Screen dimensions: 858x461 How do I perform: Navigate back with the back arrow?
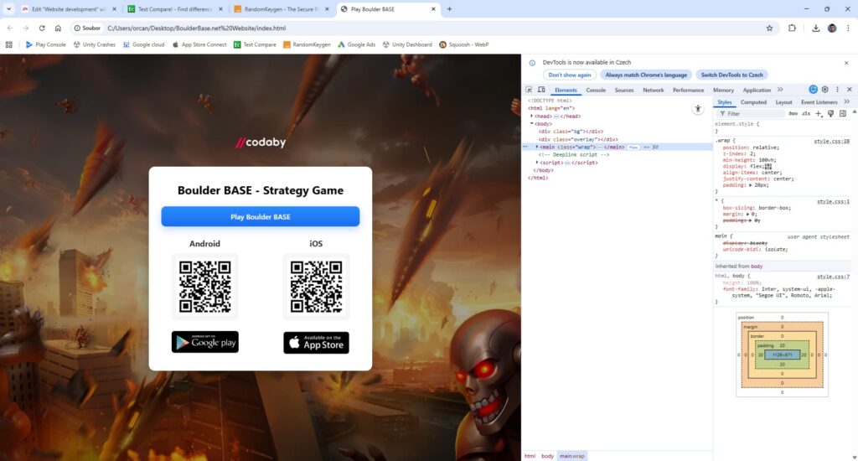pos(10,28)
